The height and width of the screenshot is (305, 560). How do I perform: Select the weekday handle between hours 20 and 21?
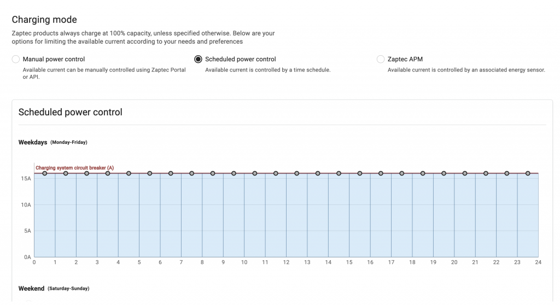[465, 173]
